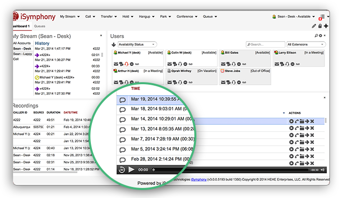Open the All Extensions filter dropdown

[x=306, y=45]
